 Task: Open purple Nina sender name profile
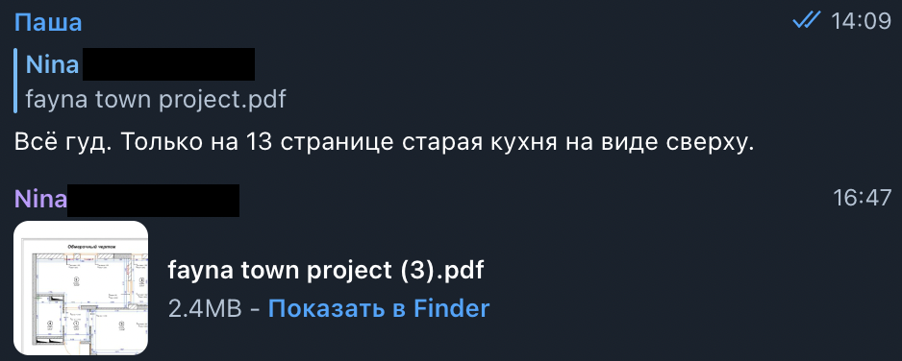(40, 199)
